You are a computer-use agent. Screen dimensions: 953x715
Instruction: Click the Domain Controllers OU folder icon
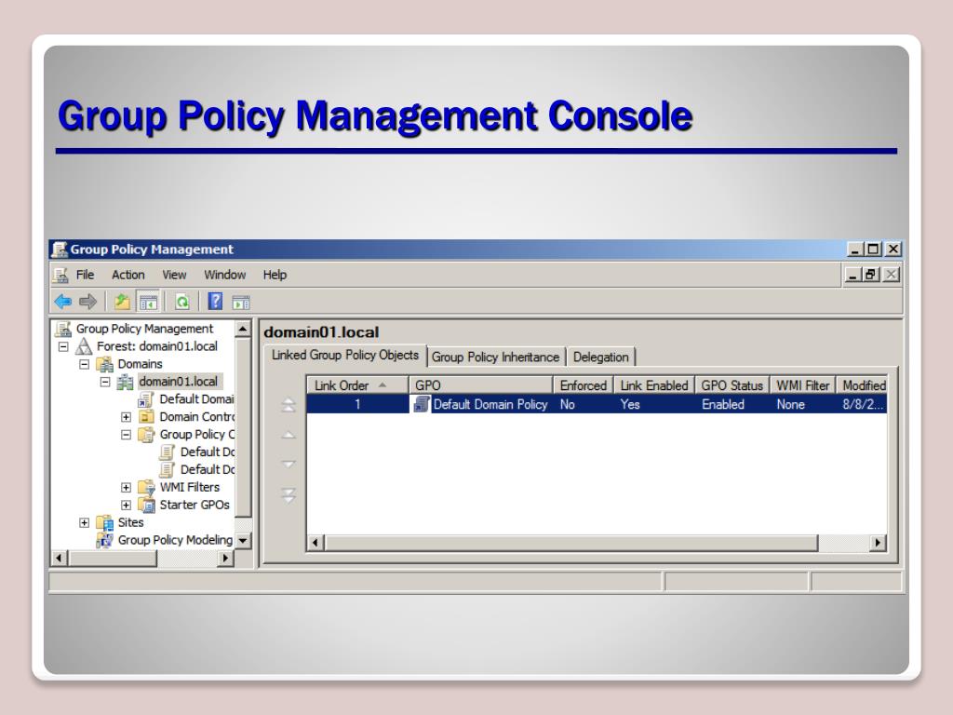(146, 417)
